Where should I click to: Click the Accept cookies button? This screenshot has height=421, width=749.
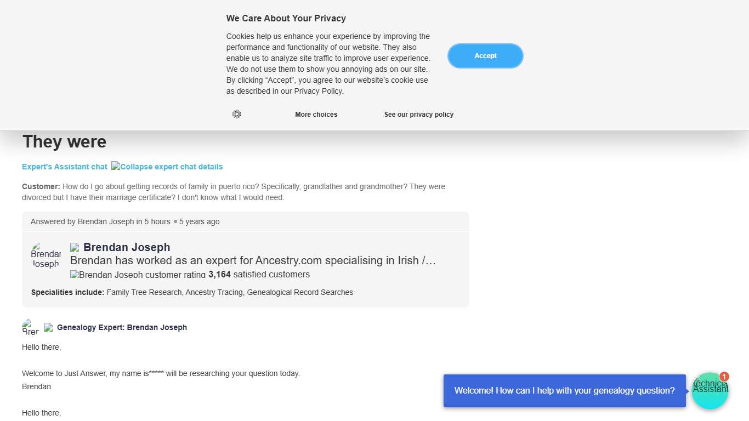coord(485,56)
